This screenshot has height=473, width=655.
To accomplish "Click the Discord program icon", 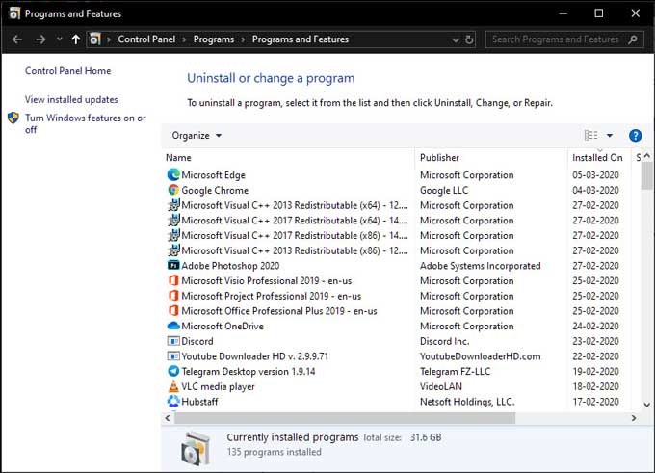I will point(173,341).
